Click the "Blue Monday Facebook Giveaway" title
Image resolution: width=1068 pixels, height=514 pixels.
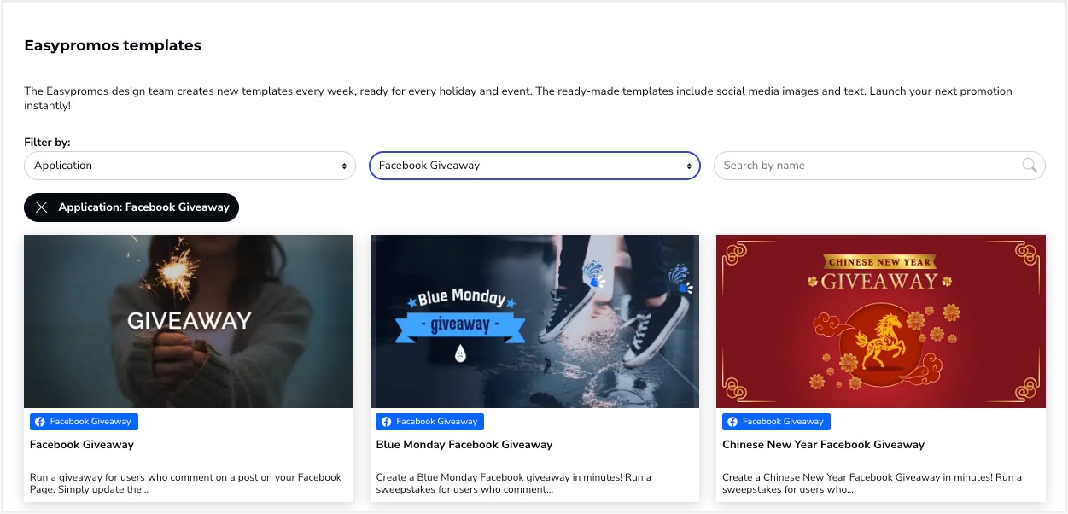(464, 445)
